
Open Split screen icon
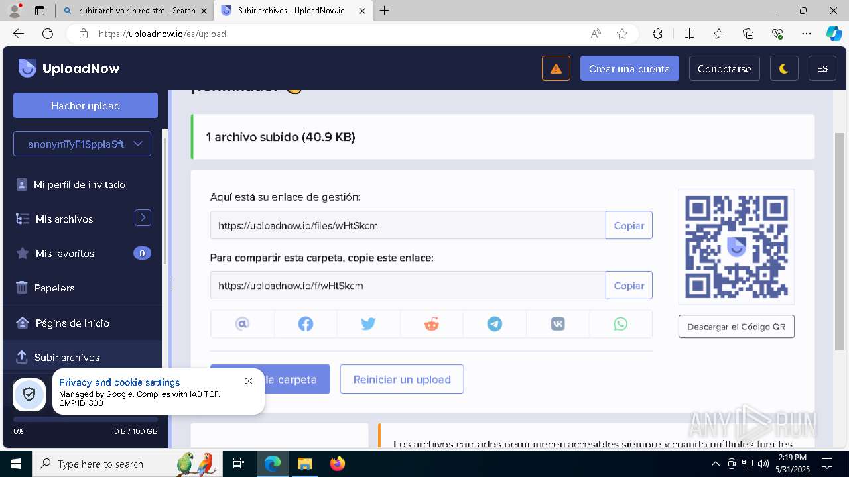[689, 34]
